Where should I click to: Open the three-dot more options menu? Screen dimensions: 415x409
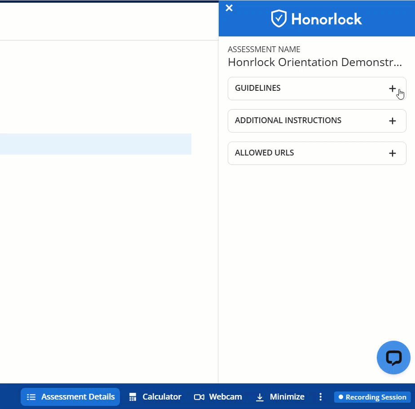[320, 396]
